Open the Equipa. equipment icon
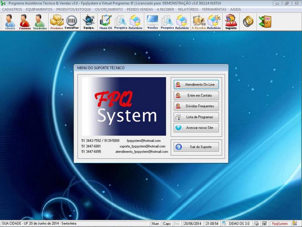The height and width of the screenshot is (227, 302). click(x=89, y=22)
